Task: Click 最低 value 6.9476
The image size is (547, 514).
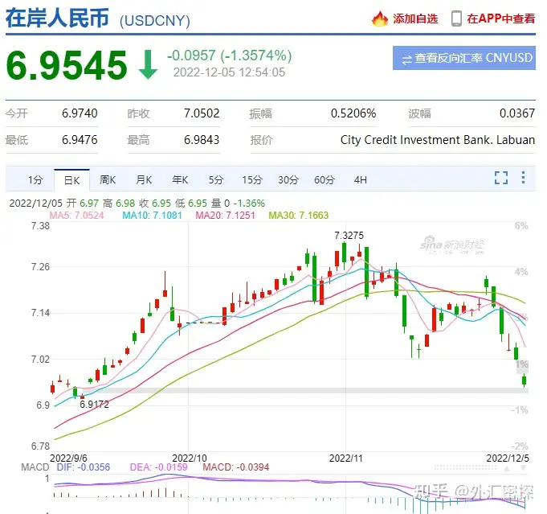Action: [x=80, y=140]
